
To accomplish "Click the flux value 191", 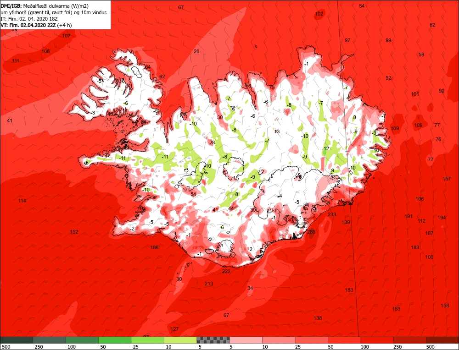I will 409,216.
